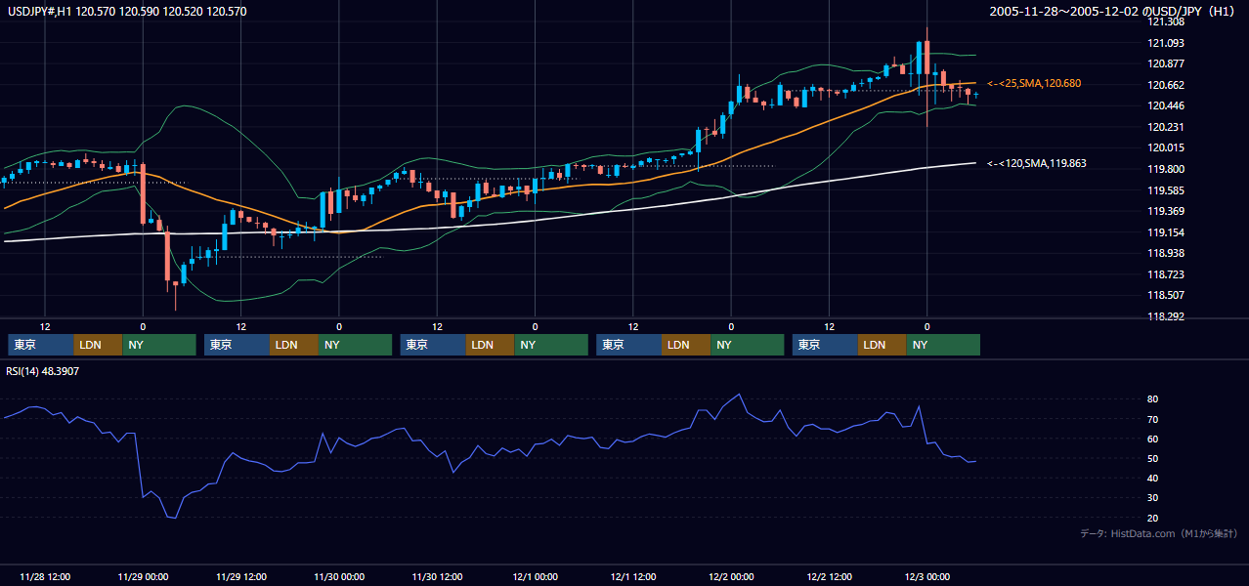The image size is (1249, 586).
Task: Click the first NY session block
Action: click(159, 345)
